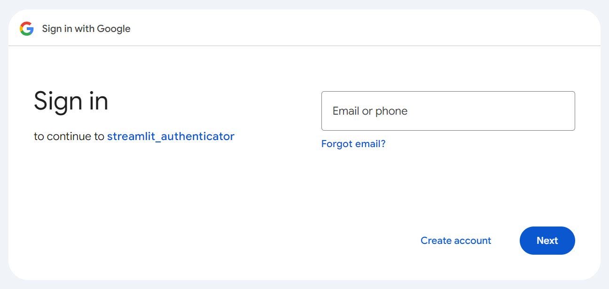Click the word "Google" in the header
The image size is (609, 289).
coord(113,29)
